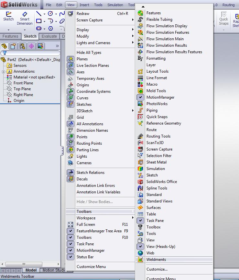The height and width of the screenshot is (280, 239).
Task: Switch to the Features tab
Action: click(10, 36)
